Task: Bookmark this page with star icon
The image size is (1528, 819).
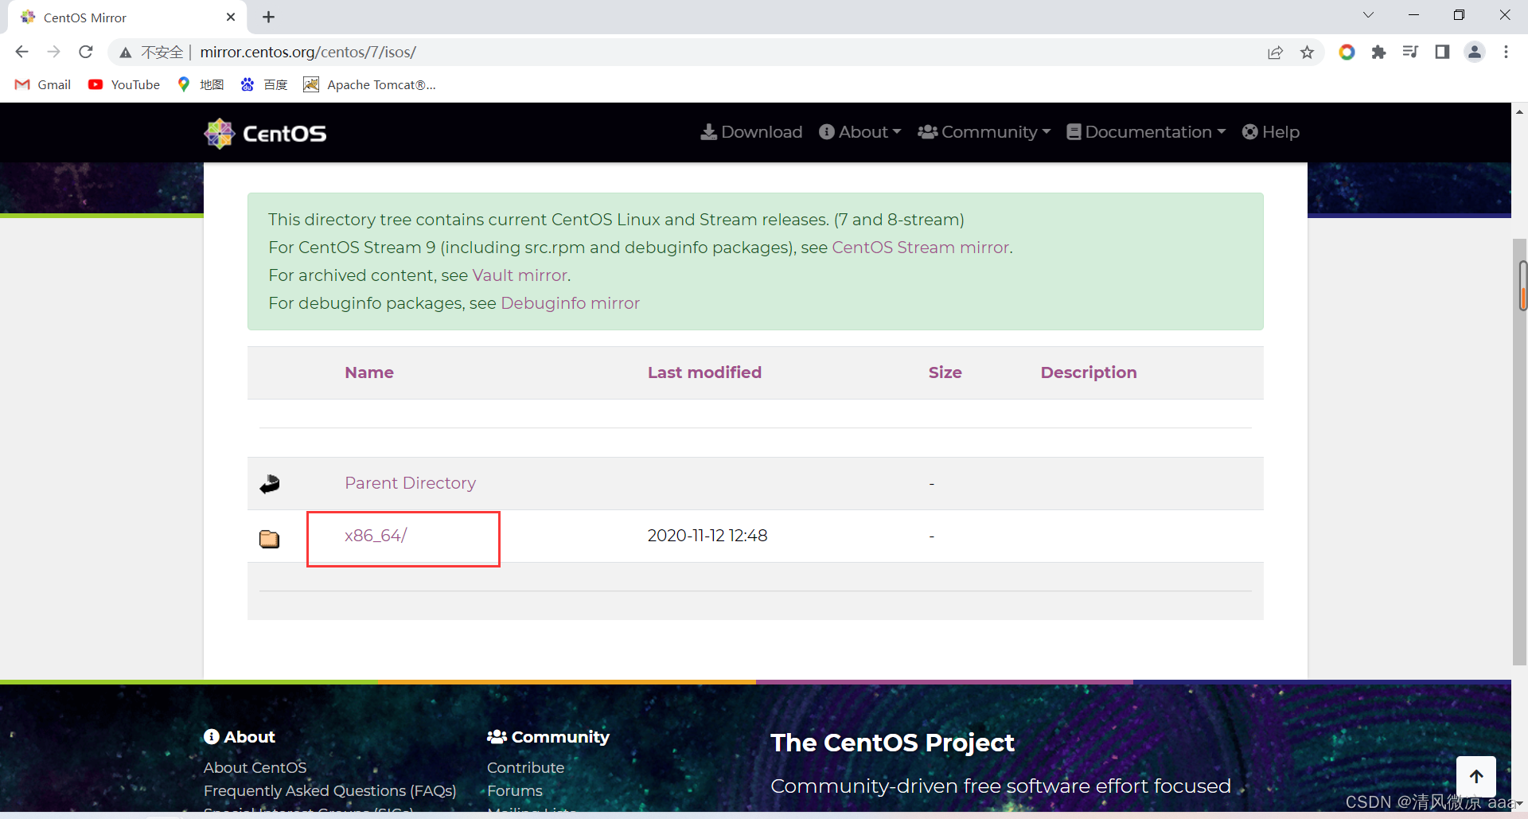Action: [1307, 53]
